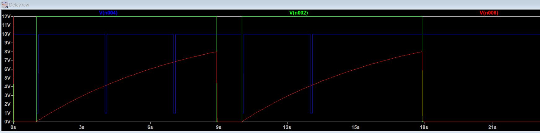The width and height of the screenshot is (540, 133).
Task: Click the 2V vertical axis label
Action: (x=7, y=104)
